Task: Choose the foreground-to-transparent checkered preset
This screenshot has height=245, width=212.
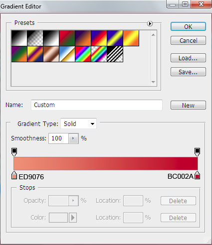Action: click(35, 38)
